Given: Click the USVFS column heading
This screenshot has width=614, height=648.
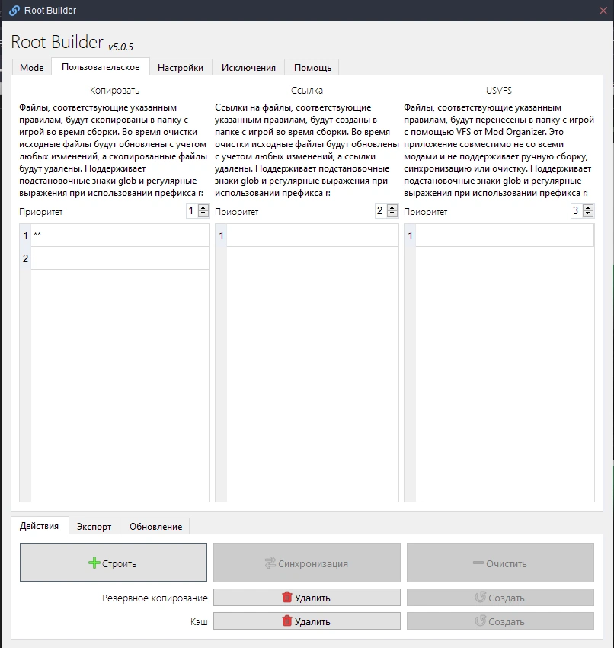Looking at the screenshot, I should coord(499,91).
